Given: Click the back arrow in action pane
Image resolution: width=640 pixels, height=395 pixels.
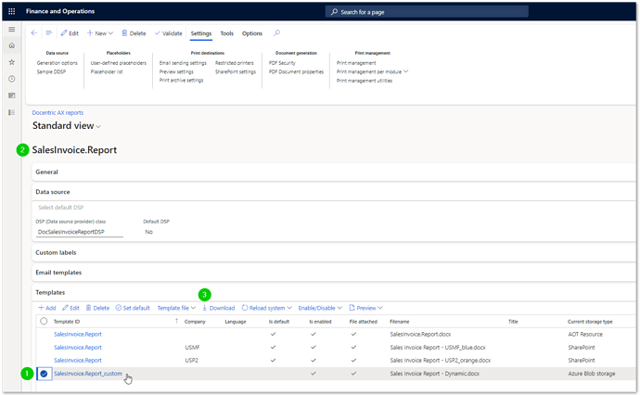Looking at the screenshot, I should point(34,33).
